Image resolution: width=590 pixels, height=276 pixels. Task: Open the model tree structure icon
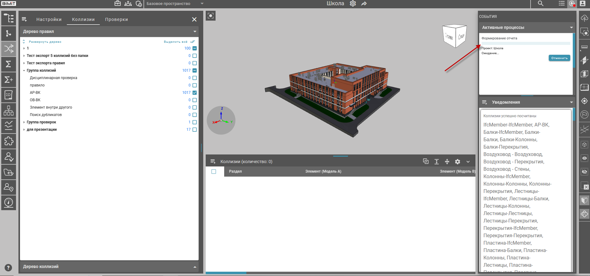9,18
